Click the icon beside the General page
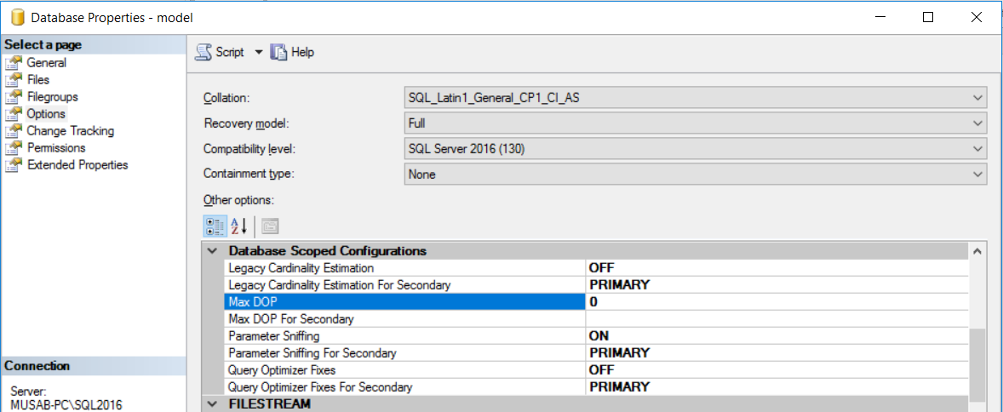Viewport: 1003px width, 412px height. click(x=14, y=63)
